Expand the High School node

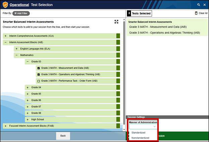click(27, 120)
